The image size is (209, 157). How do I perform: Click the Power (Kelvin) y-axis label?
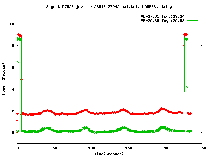[3, 79]
